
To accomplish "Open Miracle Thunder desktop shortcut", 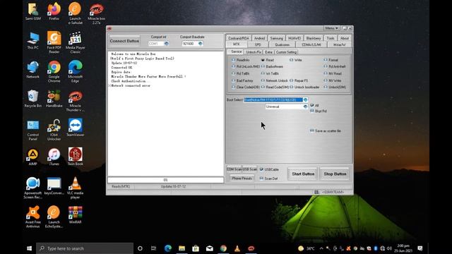I will point(76,101).
